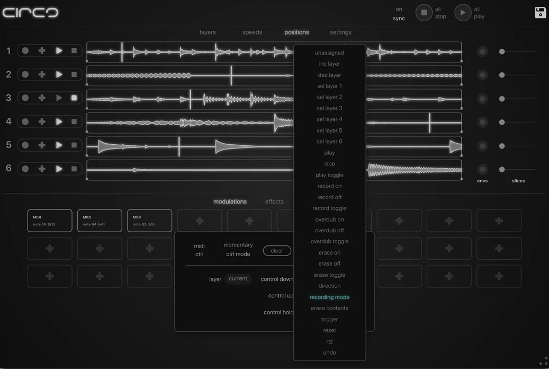Click the record button on layer 3
The image size is (549, 369).
tap(25, 98)
